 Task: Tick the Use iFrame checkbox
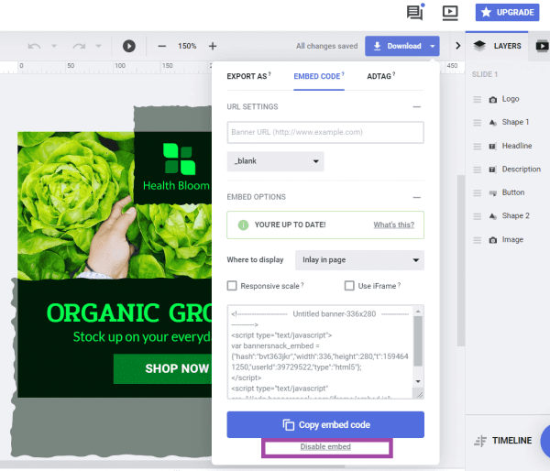pyautogui.click(x=349, y=286)
